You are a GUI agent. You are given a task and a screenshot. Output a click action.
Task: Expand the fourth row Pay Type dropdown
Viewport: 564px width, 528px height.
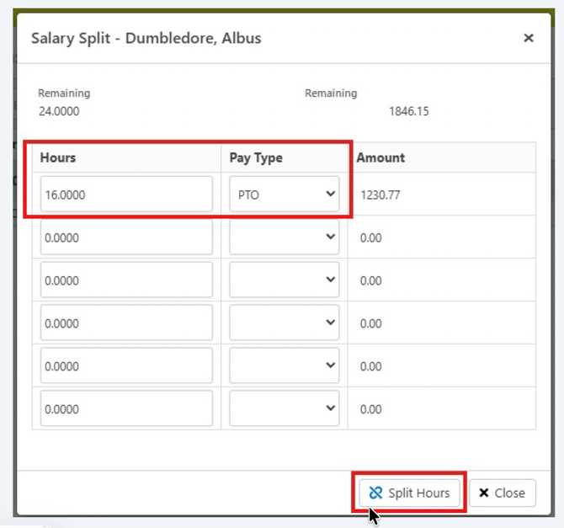pyautogui.click(x=284, y=323)
